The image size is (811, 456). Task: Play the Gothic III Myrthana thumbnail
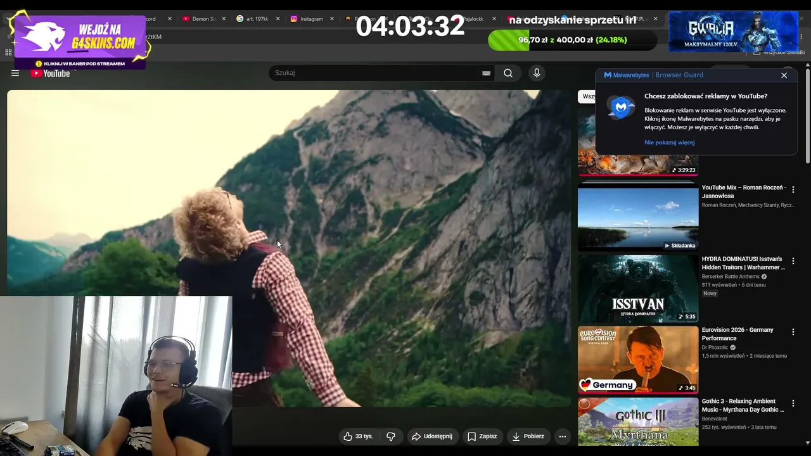coord(638,422)
